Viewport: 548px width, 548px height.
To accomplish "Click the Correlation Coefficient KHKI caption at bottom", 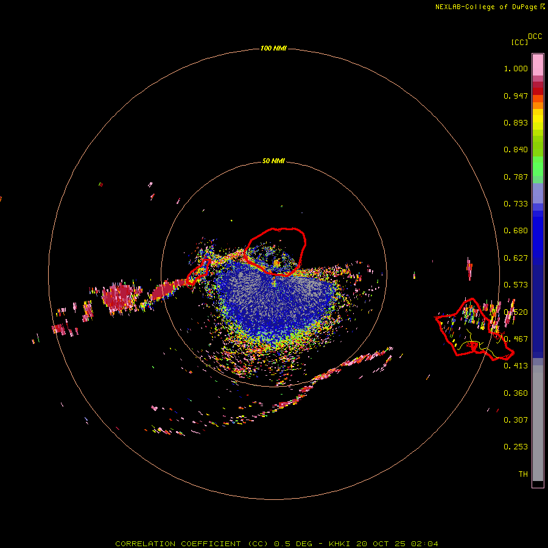I will (276, 544).
